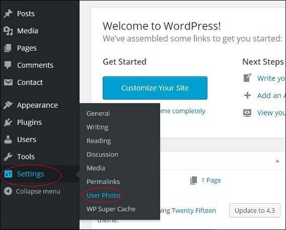Viewport: 286px width, 230px height.
Task: Open the Twenty Fifteen theme link
Action: pos(194,210)
